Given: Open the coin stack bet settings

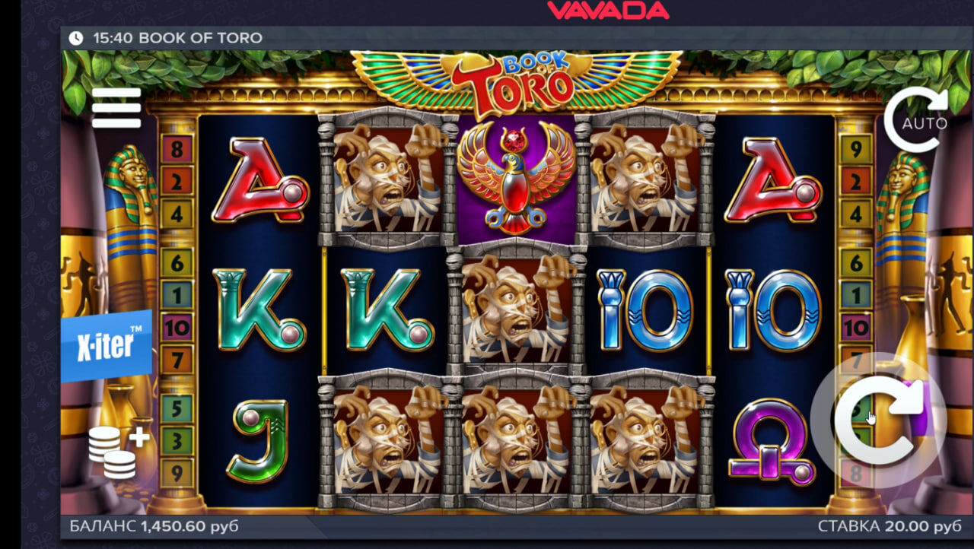Looking at the screenshot, I should point(118,452).
